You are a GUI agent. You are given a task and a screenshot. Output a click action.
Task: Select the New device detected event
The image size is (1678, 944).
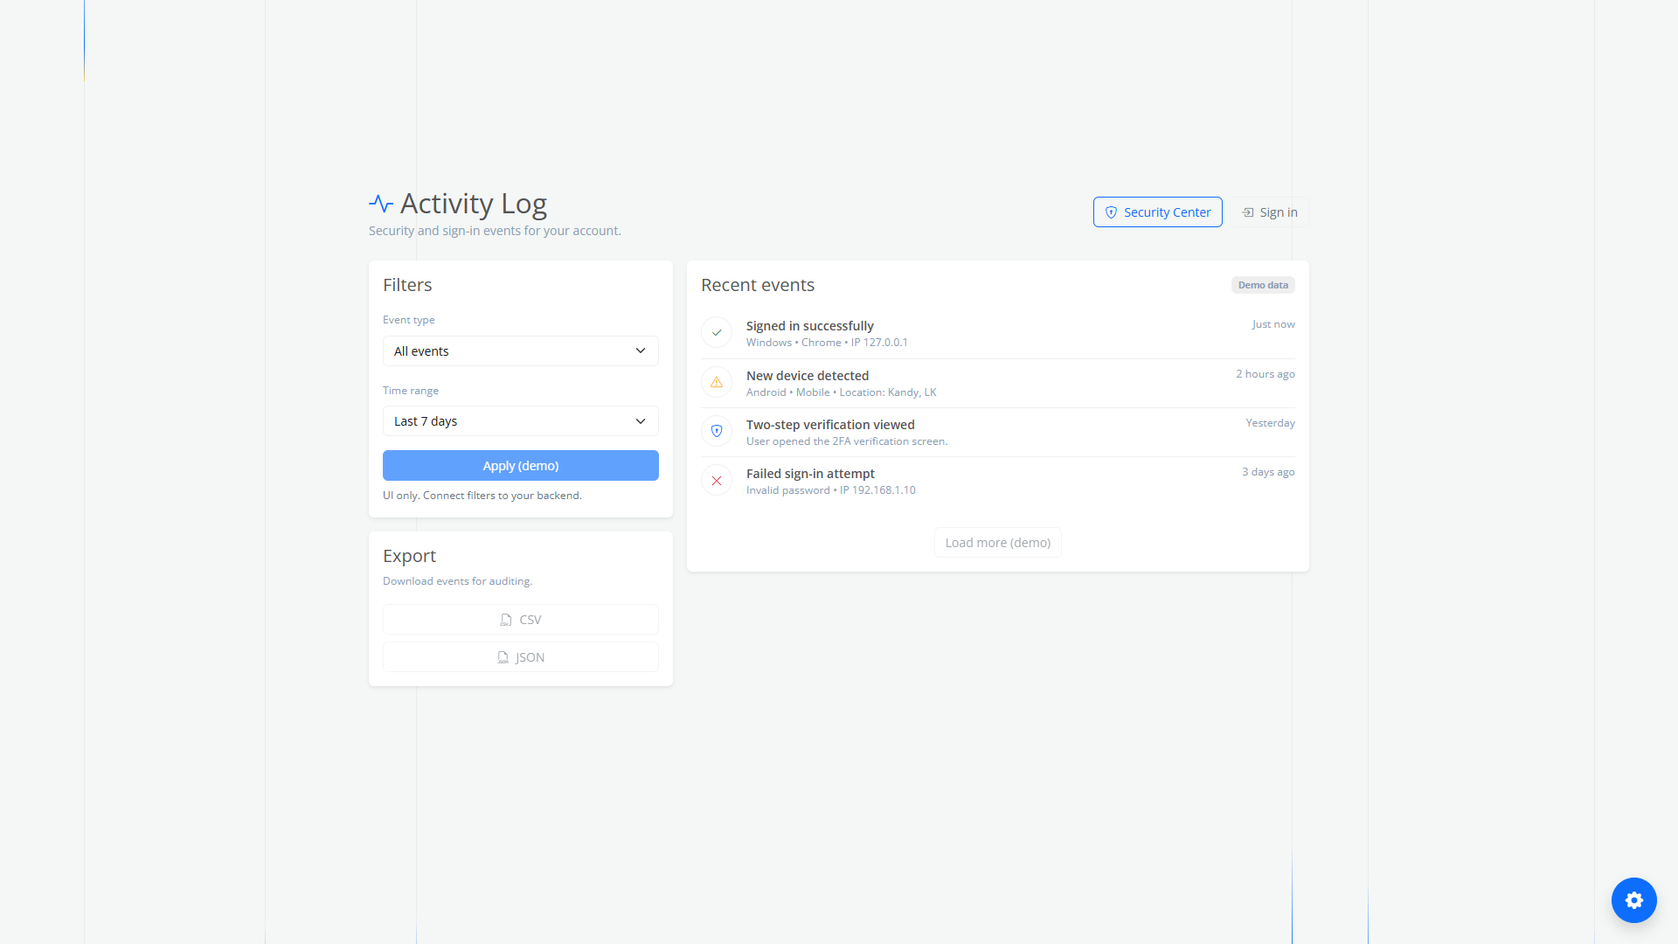click(807, 376)
